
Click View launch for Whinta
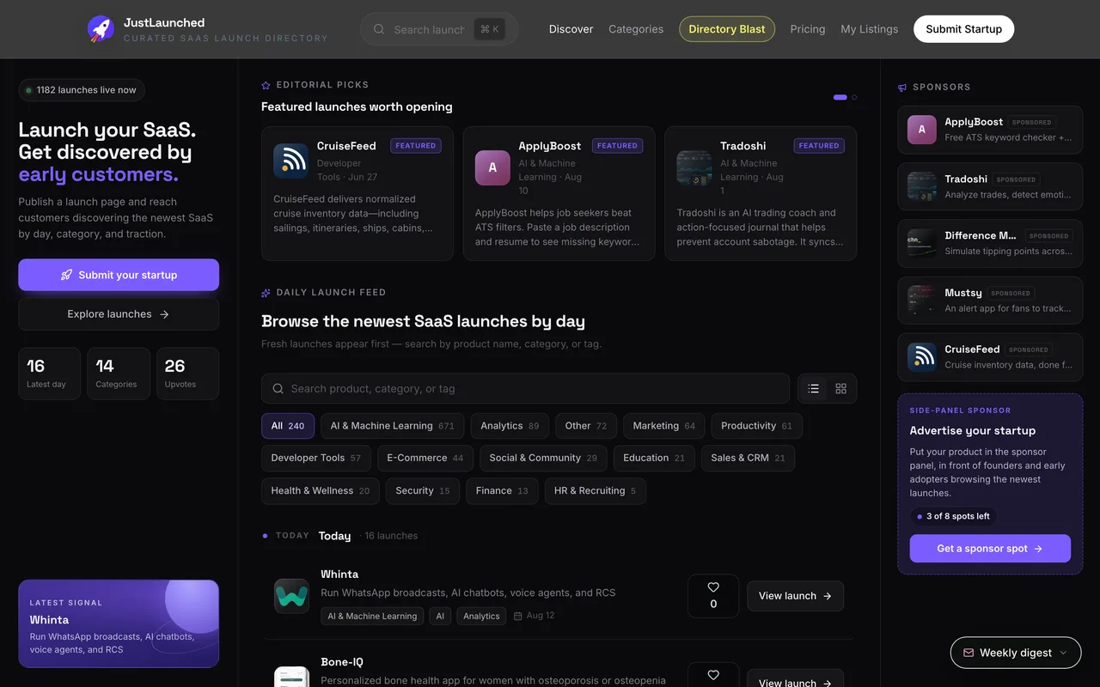click(795, 596)
